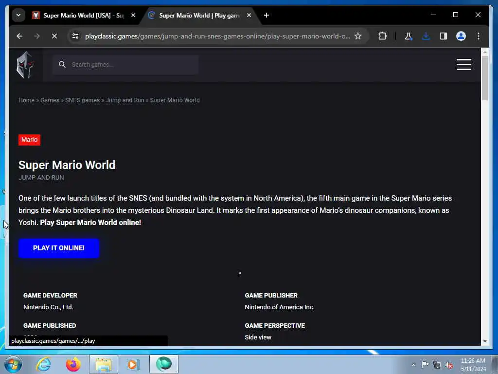
Task: Open the hamburger site menu
Action: point(463,65)
